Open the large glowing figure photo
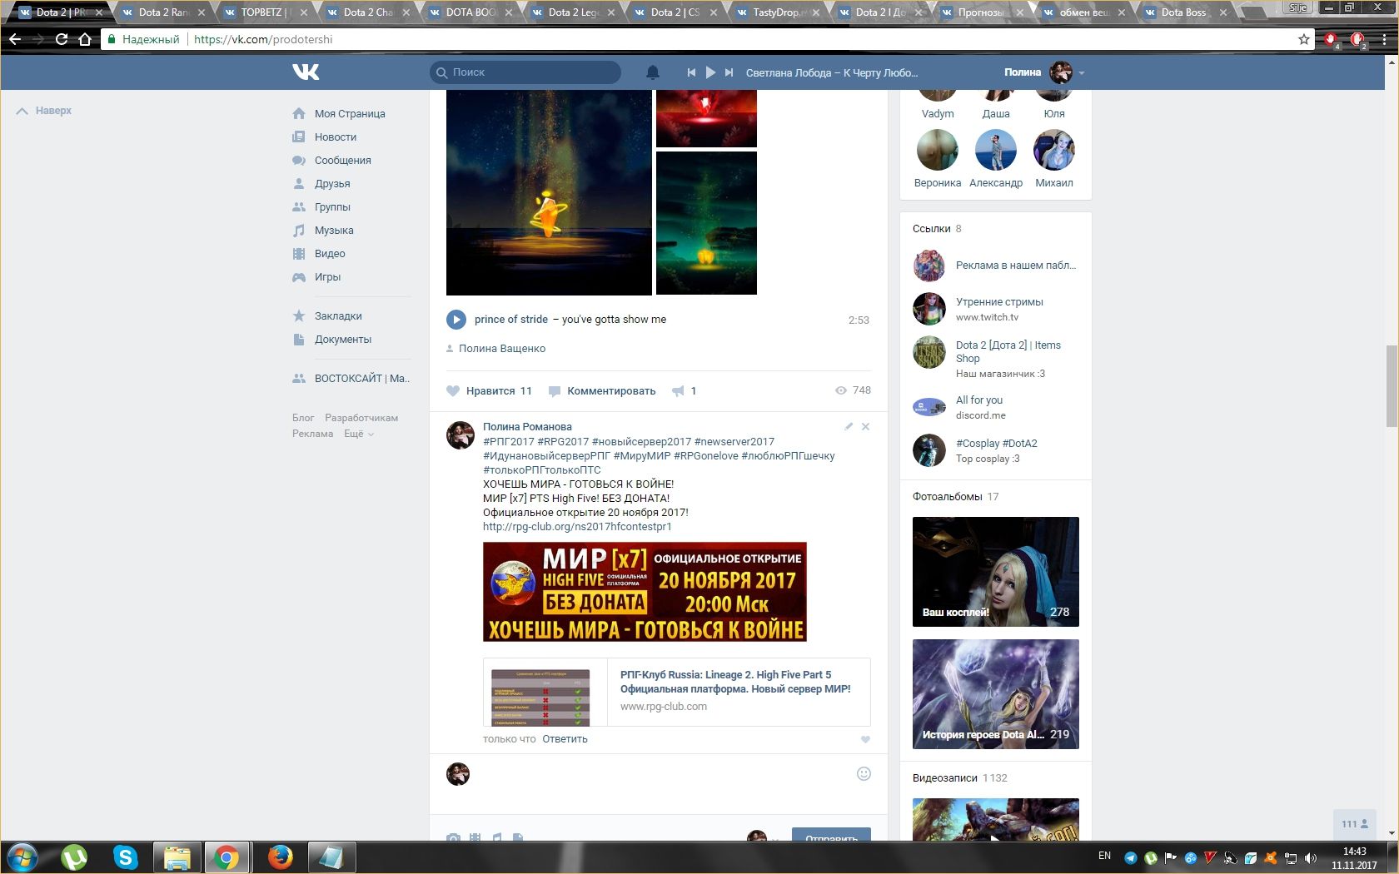This screenshot has height=874, width=1399. click(x=549, y=193)
